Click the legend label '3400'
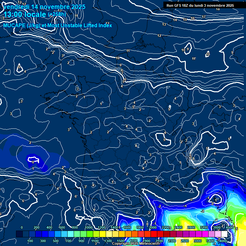The width and height of the screenshot is (246, 246). (210, 241)
